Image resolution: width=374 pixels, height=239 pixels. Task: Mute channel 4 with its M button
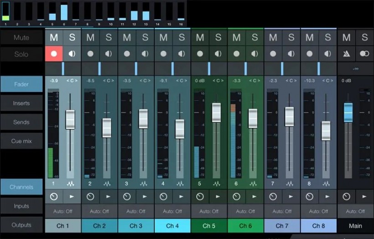[163, 37]
